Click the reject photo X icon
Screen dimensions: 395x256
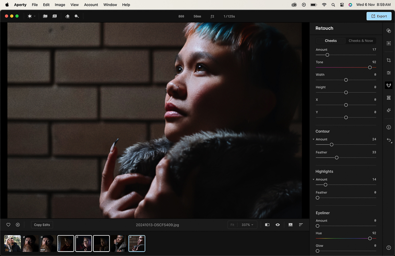point(18,225)
